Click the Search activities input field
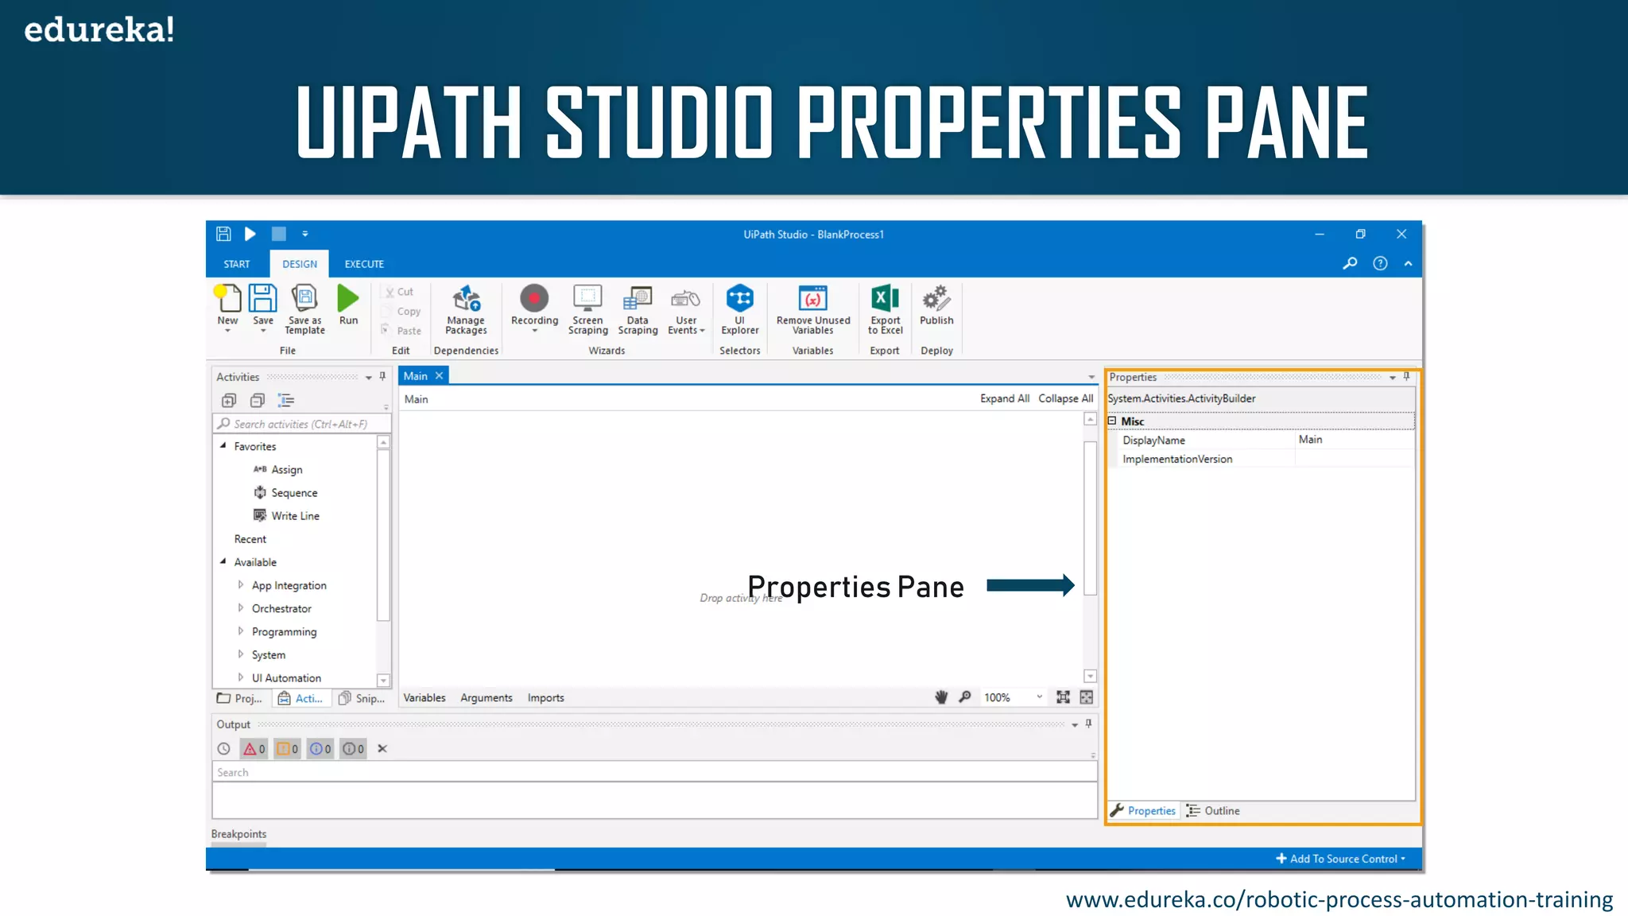The width and height of the screenshot is (1628, 916). click(302, 424)
